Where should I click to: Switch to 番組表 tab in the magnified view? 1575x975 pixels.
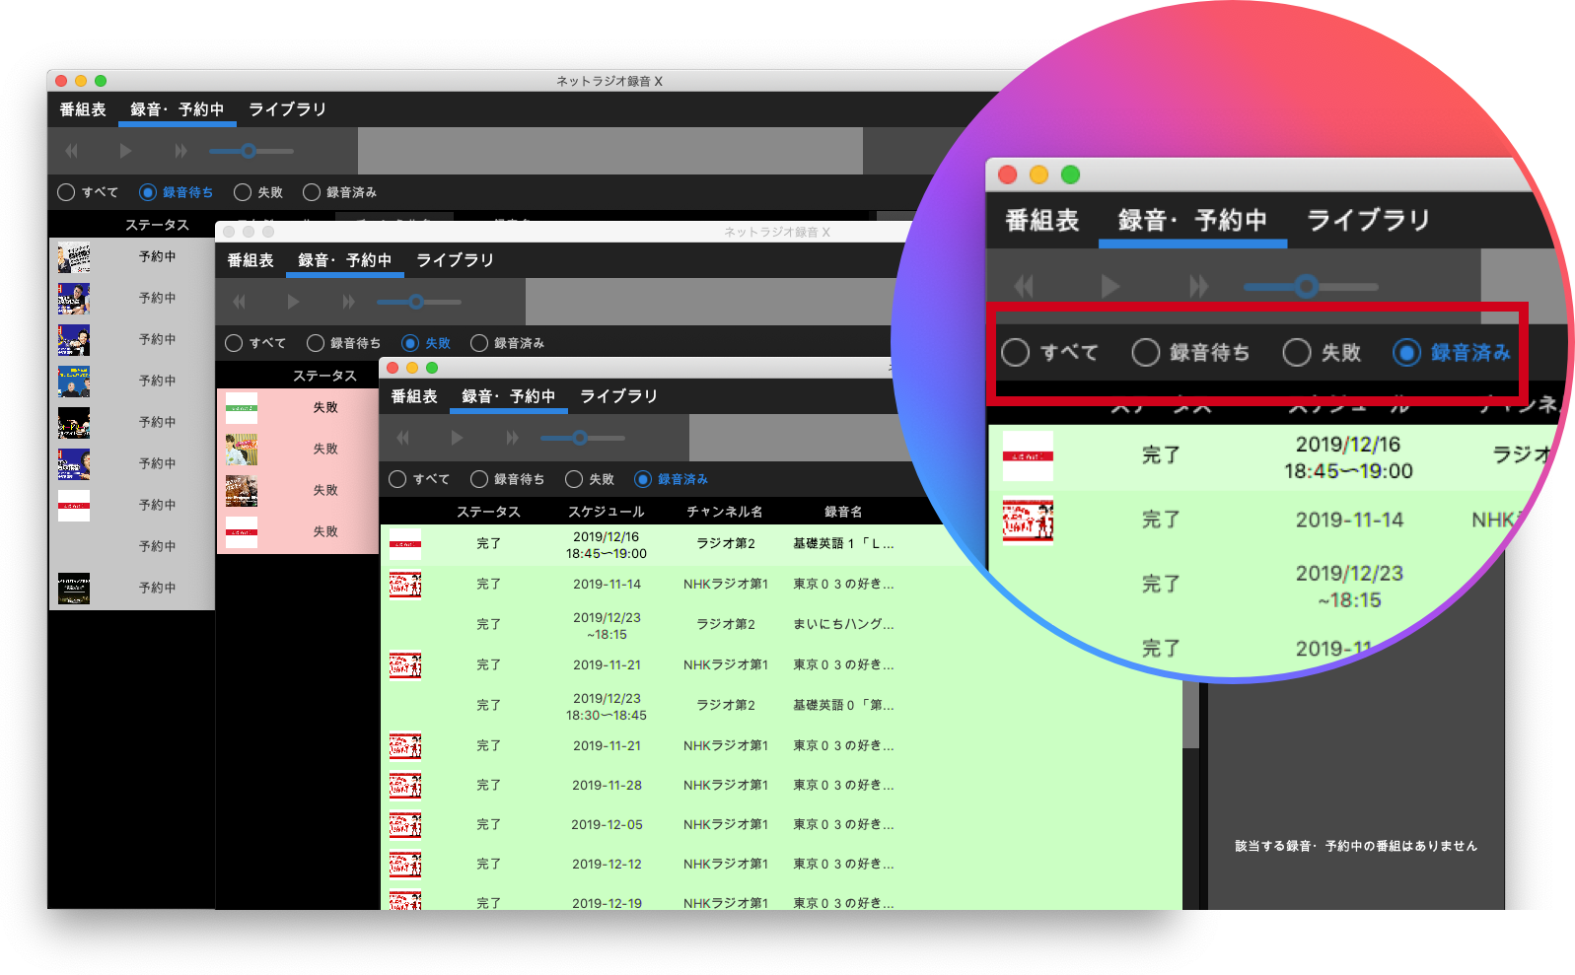coord(1041,221)
